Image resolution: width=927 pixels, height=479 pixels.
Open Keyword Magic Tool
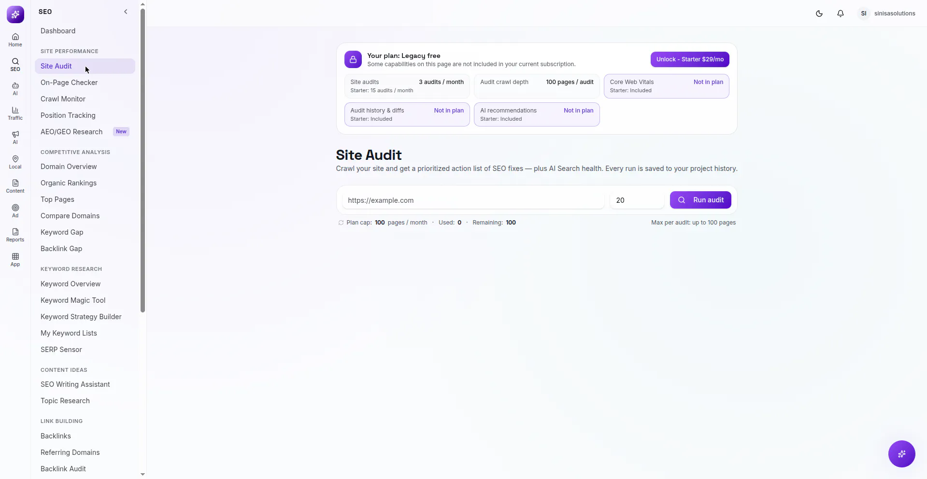click(85, 300)
